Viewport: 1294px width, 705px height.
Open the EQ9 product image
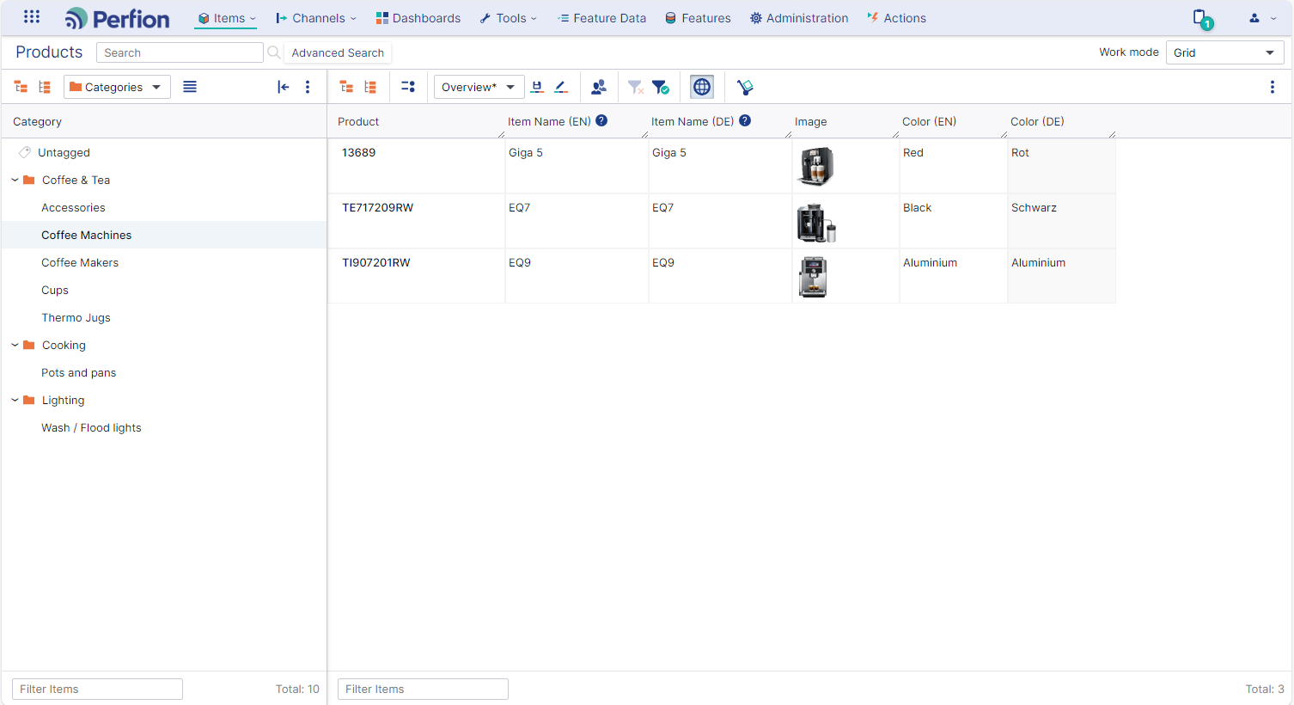tap(813, 277)
